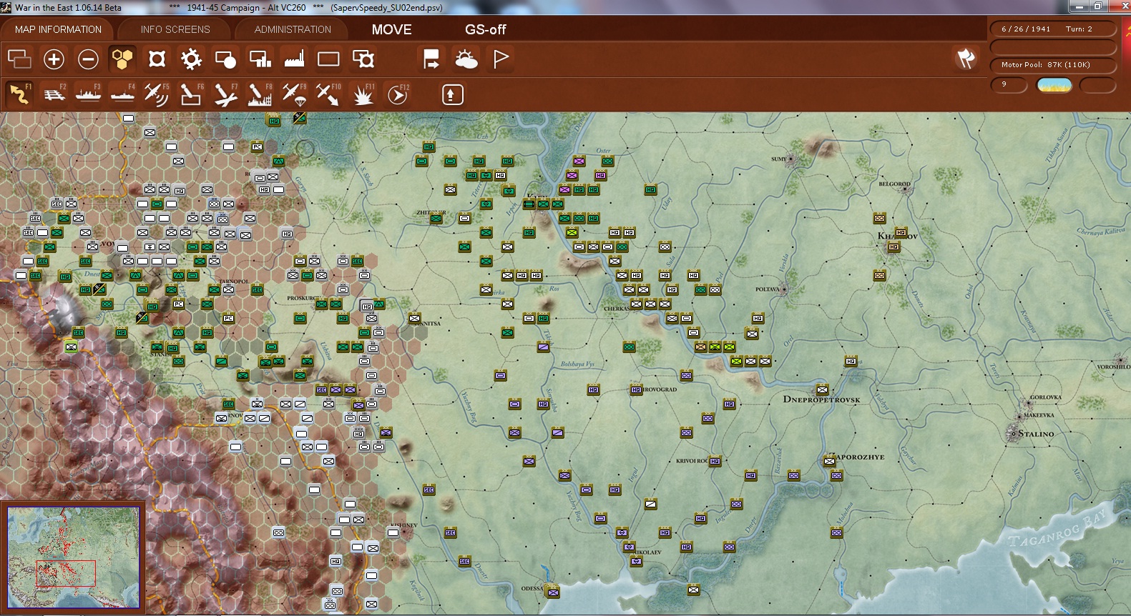Image resolution: width=1131 pixels, height=616 pixels.
Task: Click the rectangle with bracket-square icon
Action: 363,59
